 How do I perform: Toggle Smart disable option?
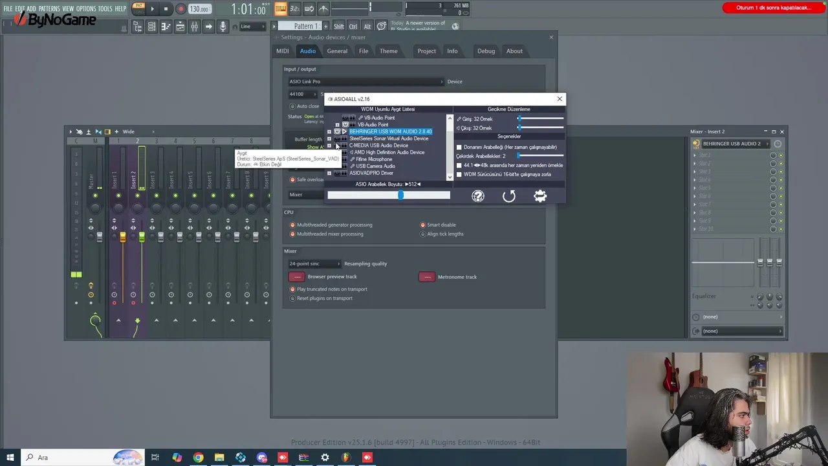[x=423, y=225]
